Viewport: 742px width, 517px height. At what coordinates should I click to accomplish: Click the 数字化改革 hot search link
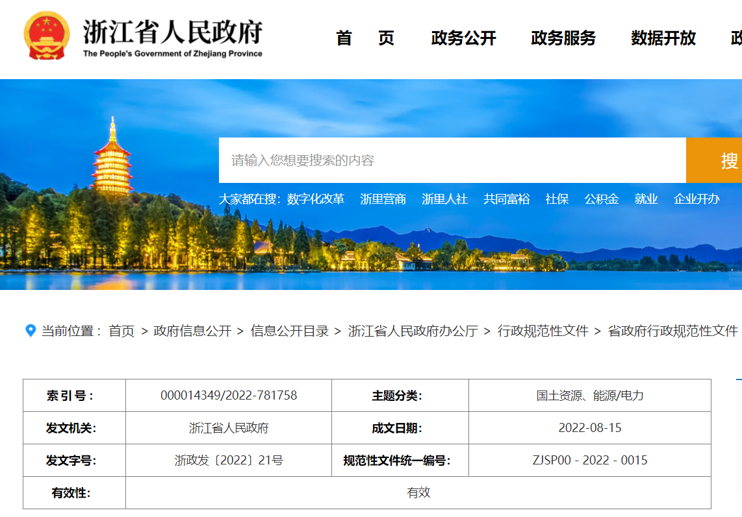[x=316, y=199]
